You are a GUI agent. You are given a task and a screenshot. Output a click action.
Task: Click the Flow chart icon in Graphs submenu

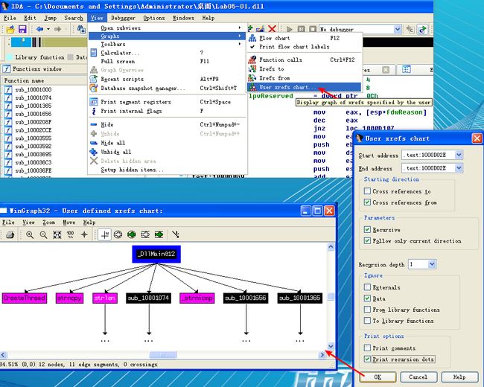tap(252, 38)
